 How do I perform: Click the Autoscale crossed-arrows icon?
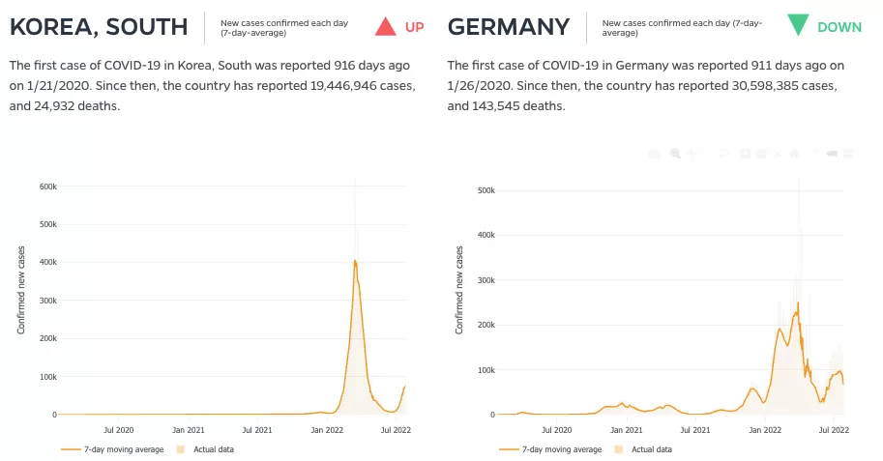[x=778, y=154]
